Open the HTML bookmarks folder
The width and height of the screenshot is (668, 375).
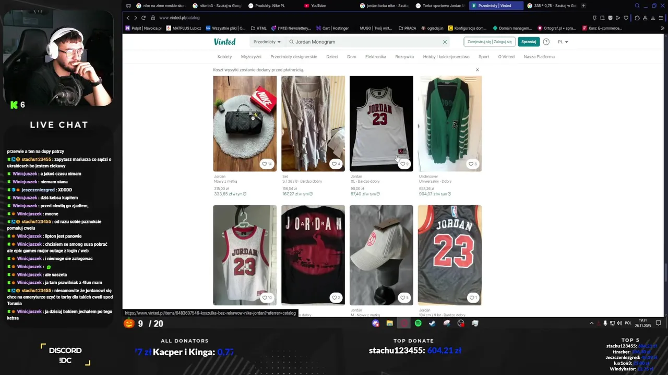[x=258, y=28]
